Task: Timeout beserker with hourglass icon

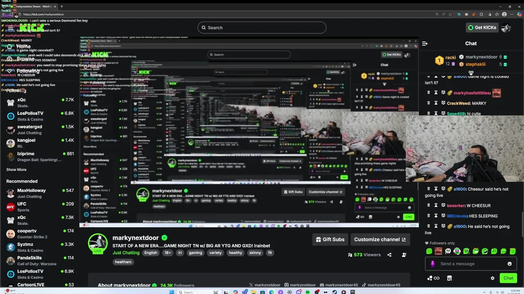Action: 436,205
